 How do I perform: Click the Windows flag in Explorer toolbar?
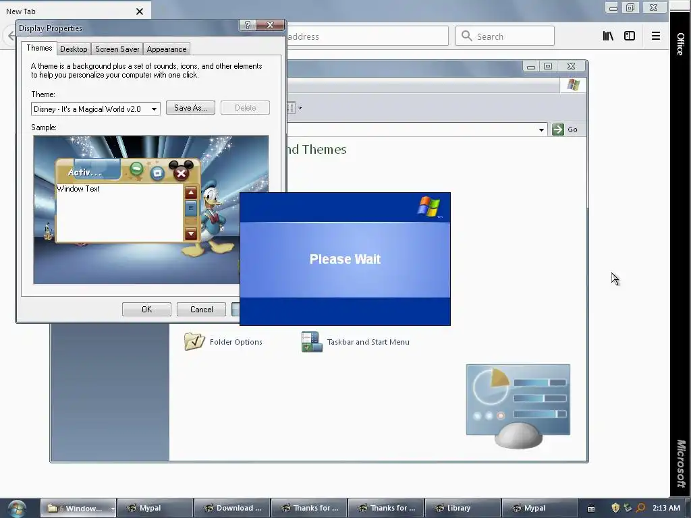[574, 84]
